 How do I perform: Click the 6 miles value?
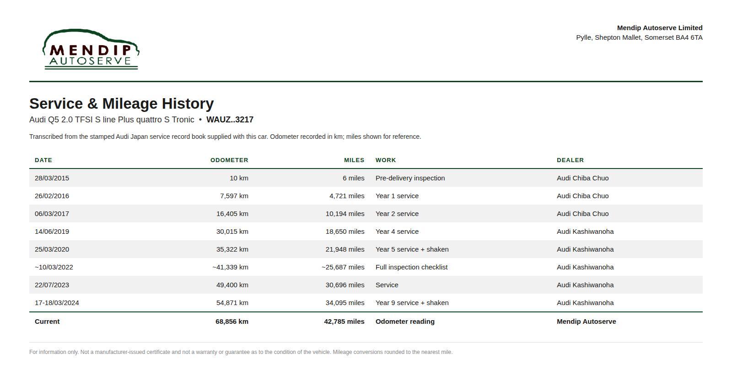pos(354,178)
